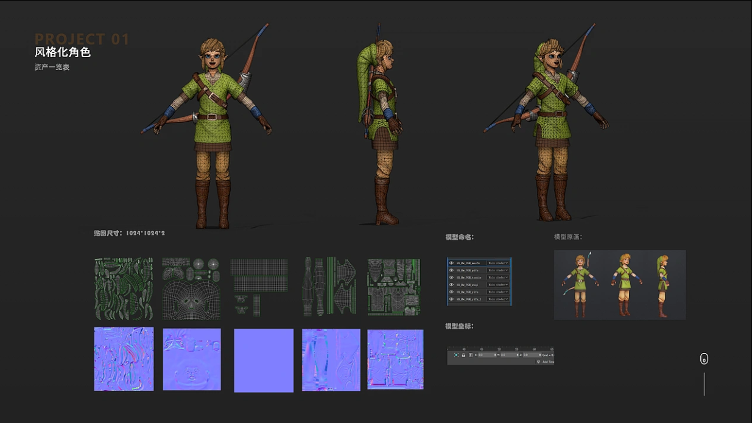Open Main shader dropdown for wuqi layer
Viewport: 752px width, 423px height.
point(498,285)
